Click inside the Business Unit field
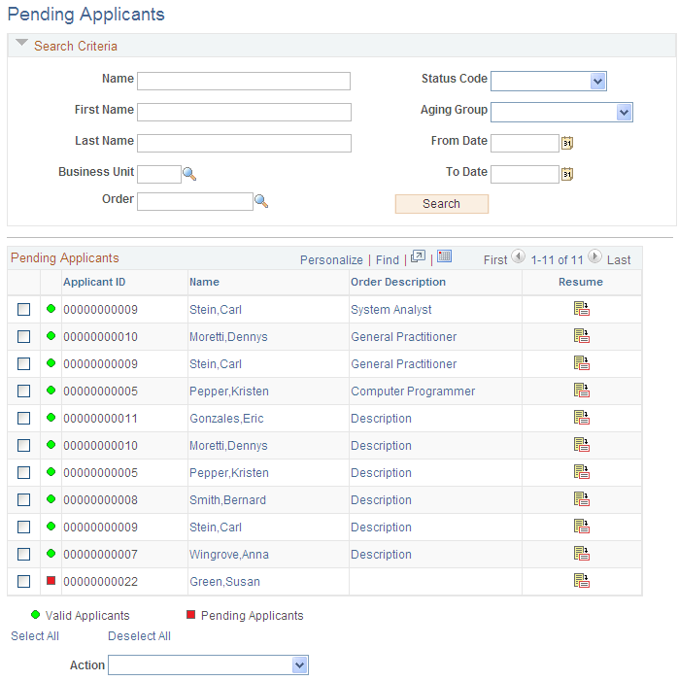This screenshot has width=678, height=681. [x=159, y=174]
